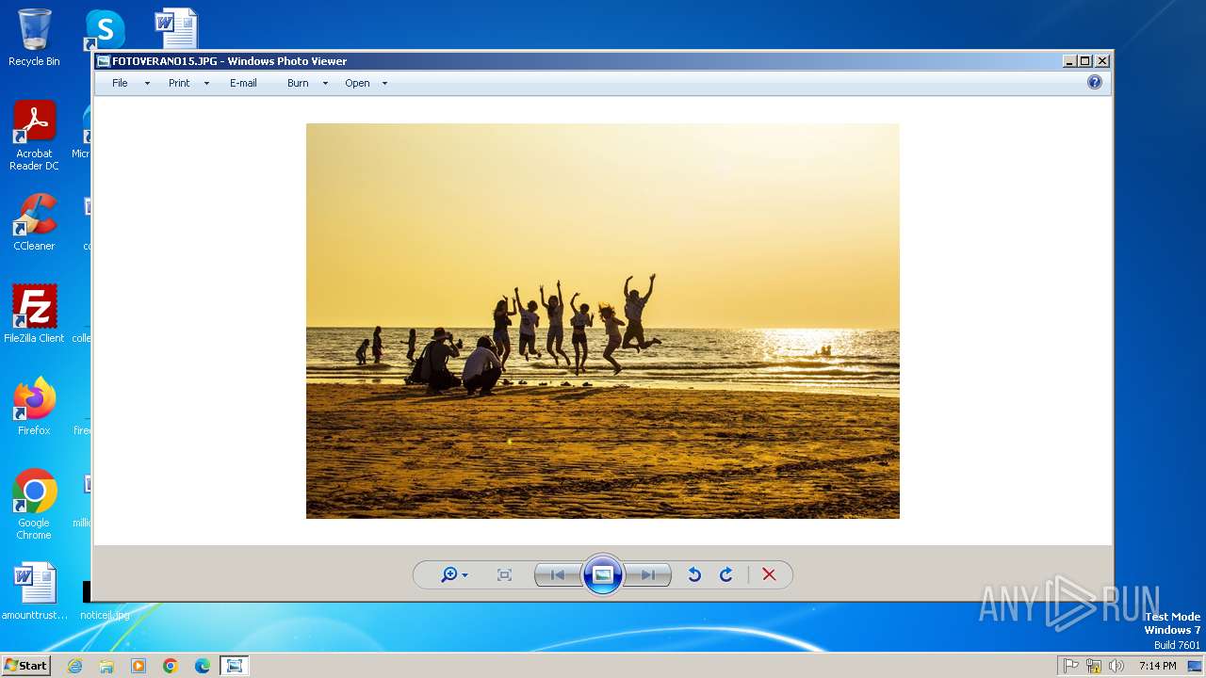Click the volume speaker tray icon
The image size is (1206, 678).
[x=1116, y=666]
